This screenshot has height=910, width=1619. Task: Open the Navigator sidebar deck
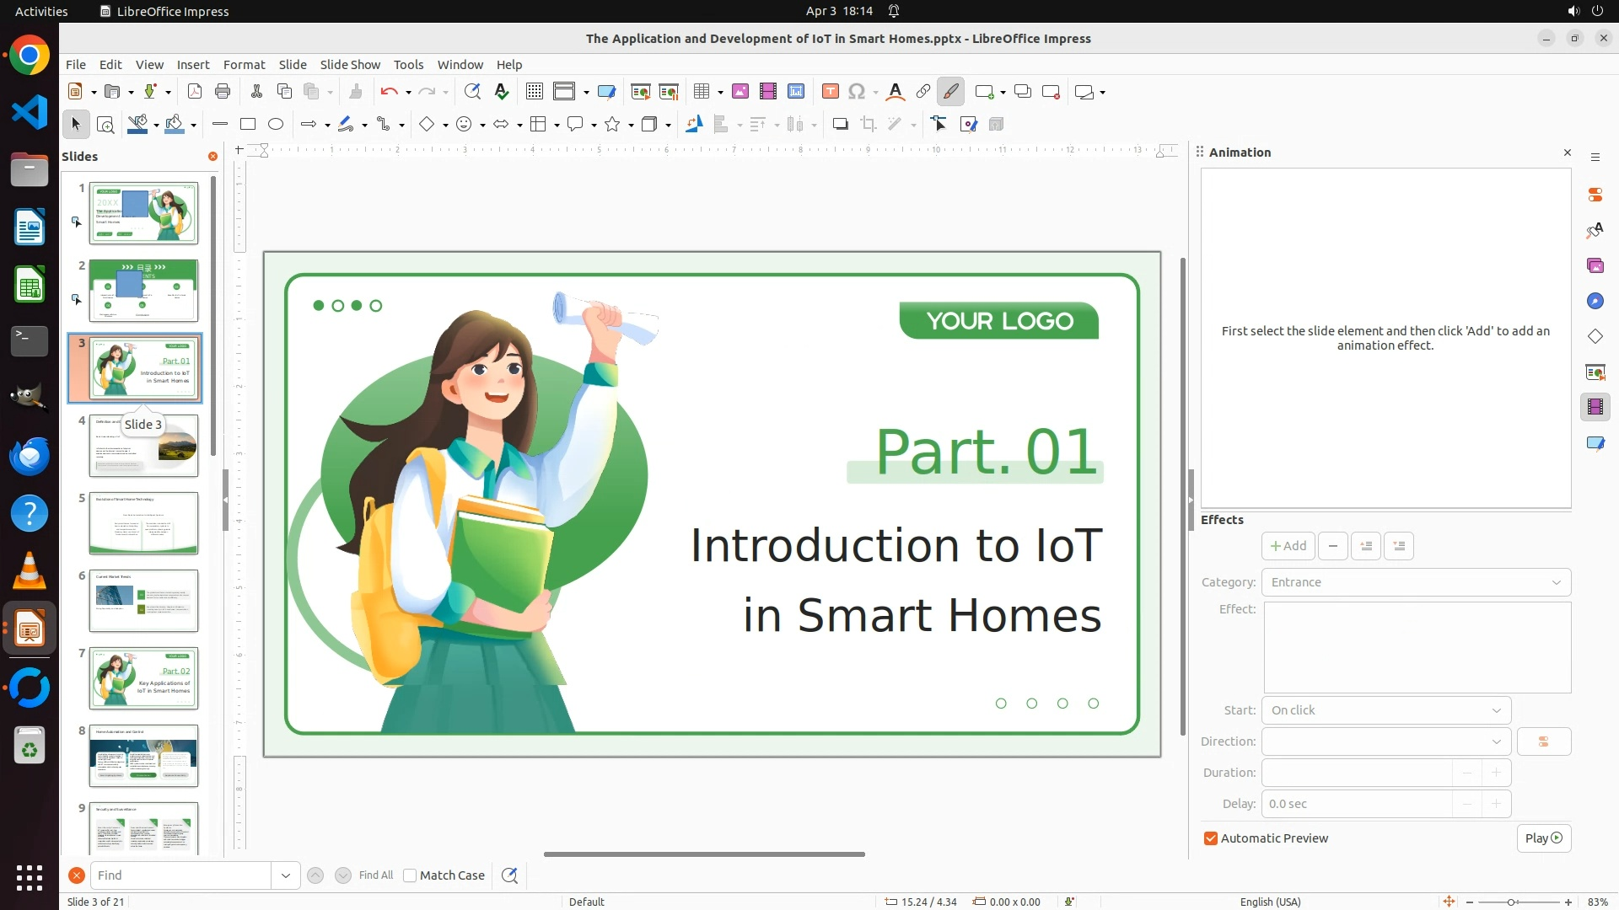1595,301
